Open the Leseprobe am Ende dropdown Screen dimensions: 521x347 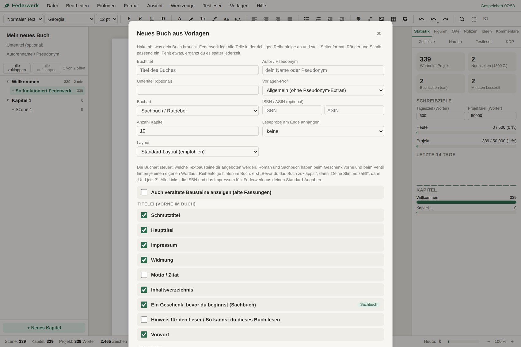pos(323,131)
